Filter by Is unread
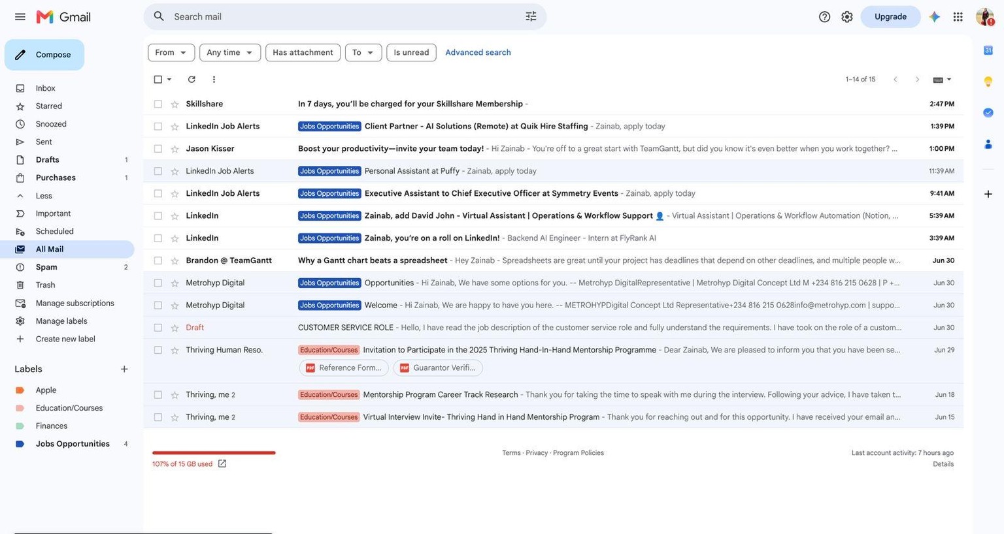 pyautogui.click(x=411, y=52)
